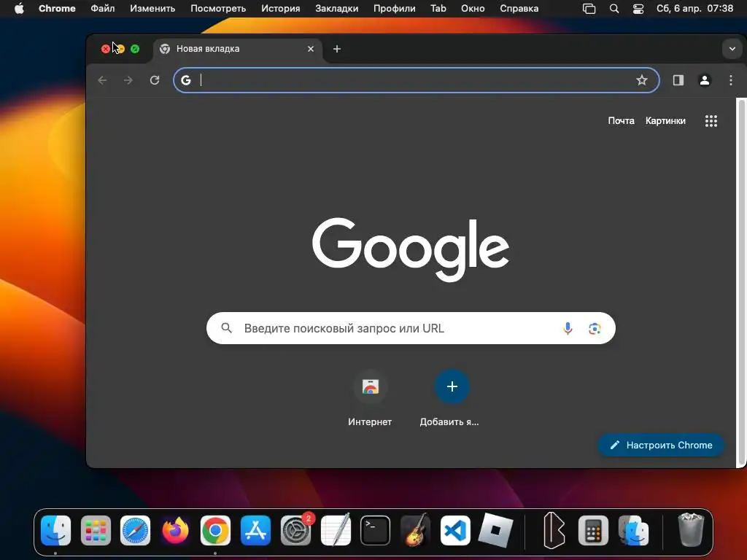Open the Изменить menu

[x=152, y=9]
